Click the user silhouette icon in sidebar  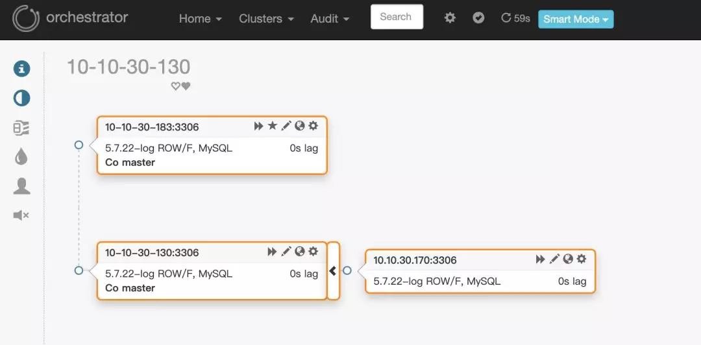point(22,187)
